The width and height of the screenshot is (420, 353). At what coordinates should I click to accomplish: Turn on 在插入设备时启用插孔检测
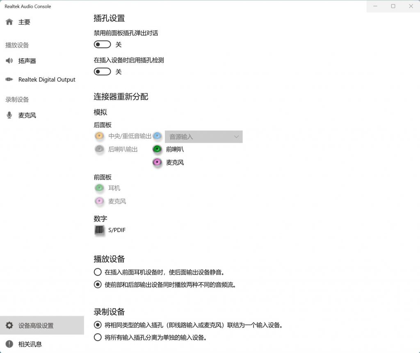102,71
